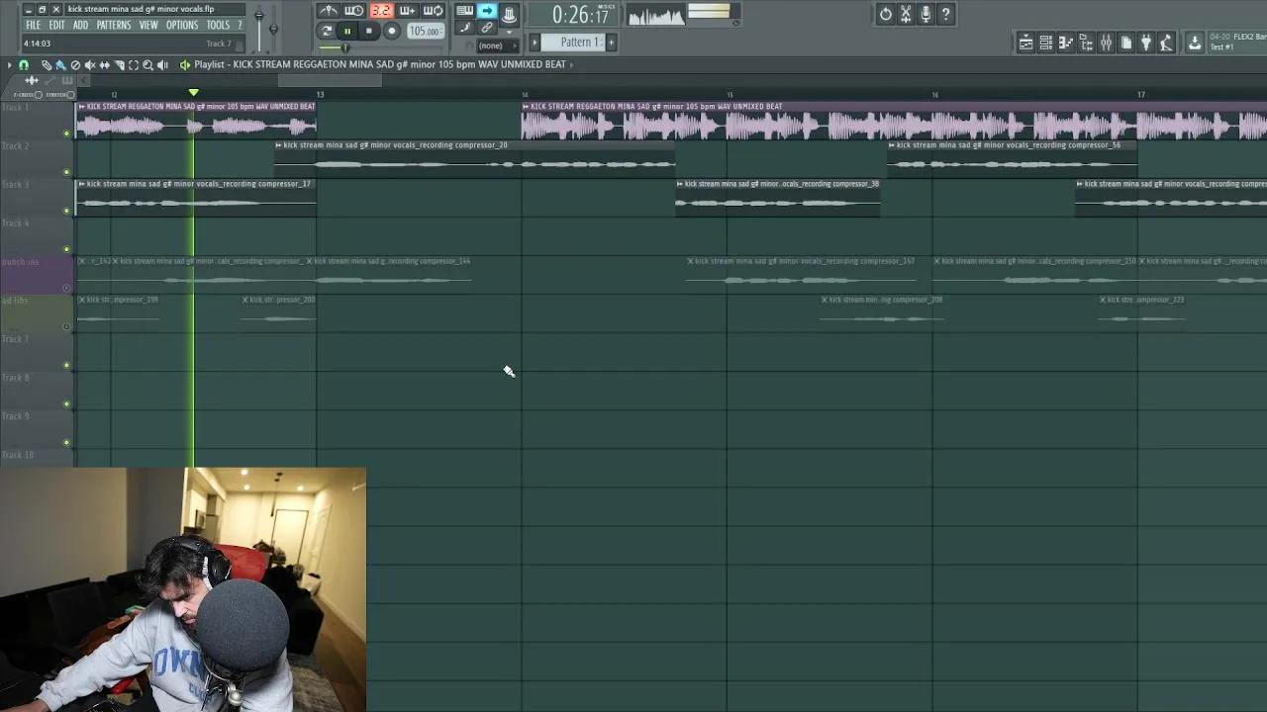This screenshot has width=1267, height=712.
Task: Open the Playlist view icon
Action: coord(1025,43)
